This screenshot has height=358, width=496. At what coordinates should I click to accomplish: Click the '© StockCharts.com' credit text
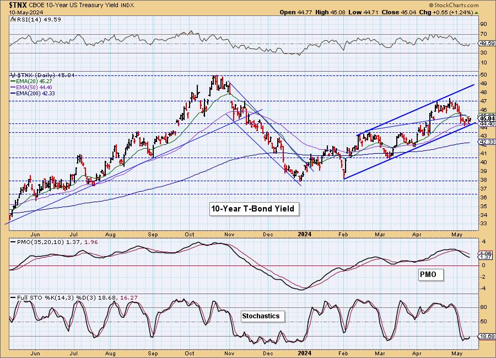point(454,6)
